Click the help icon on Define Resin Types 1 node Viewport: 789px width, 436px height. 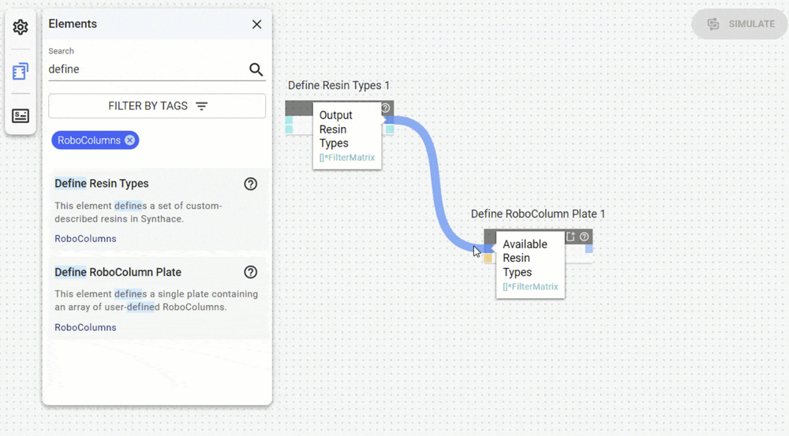click(x=386, y=107)
